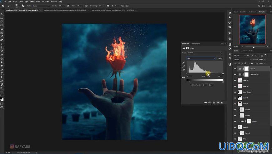Viewport: 272px width, 154px height.
Task: Open the Blue channel dropdown in Levels
Action: [x=201, y=58]
